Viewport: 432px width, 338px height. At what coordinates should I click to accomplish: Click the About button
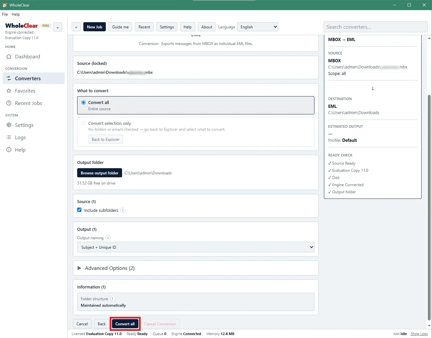[x=207, y=27]
